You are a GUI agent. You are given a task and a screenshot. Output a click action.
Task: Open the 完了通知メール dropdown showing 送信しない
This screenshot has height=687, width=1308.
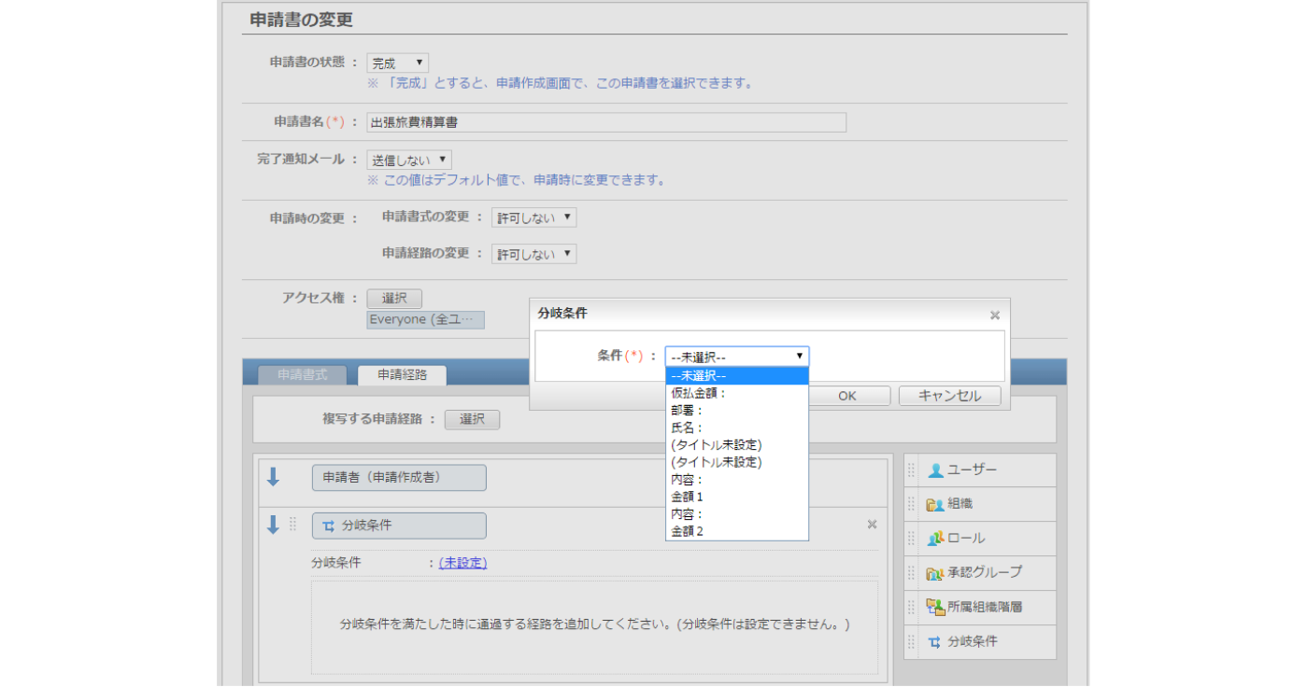pos(409,161)
